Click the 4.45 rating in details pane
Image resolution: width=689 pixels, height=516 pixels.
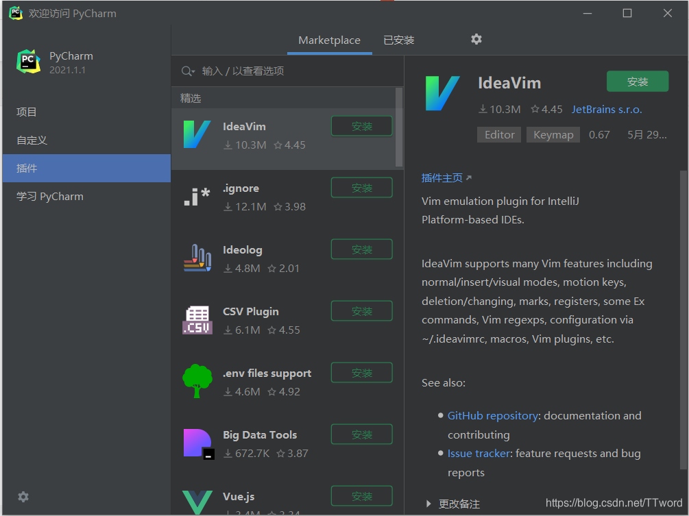click(546, 110)
